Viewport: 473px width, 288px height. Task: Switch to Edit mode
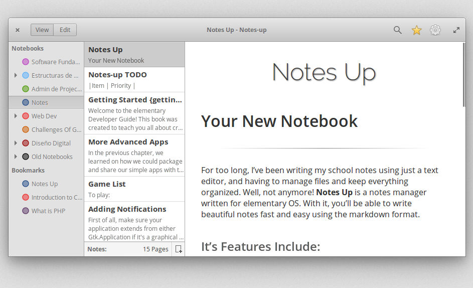[65, 30]
